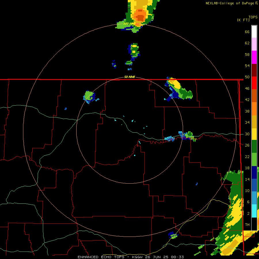Click the bright red legend swatch
This screenshot has height=259, width=259.
point(254,83)
